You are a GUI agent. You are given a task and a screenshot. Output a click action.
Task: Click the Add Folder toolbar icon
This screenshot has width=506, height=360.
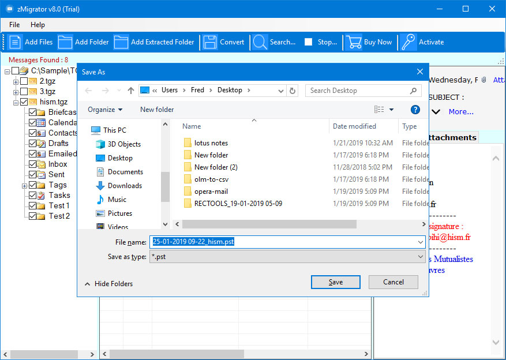[65, 42]
